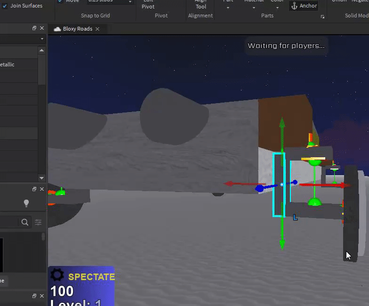This screenshot has height=306, width=369.
Task: Click the green up move arrow handle
Action: click(x=282, y=122)
